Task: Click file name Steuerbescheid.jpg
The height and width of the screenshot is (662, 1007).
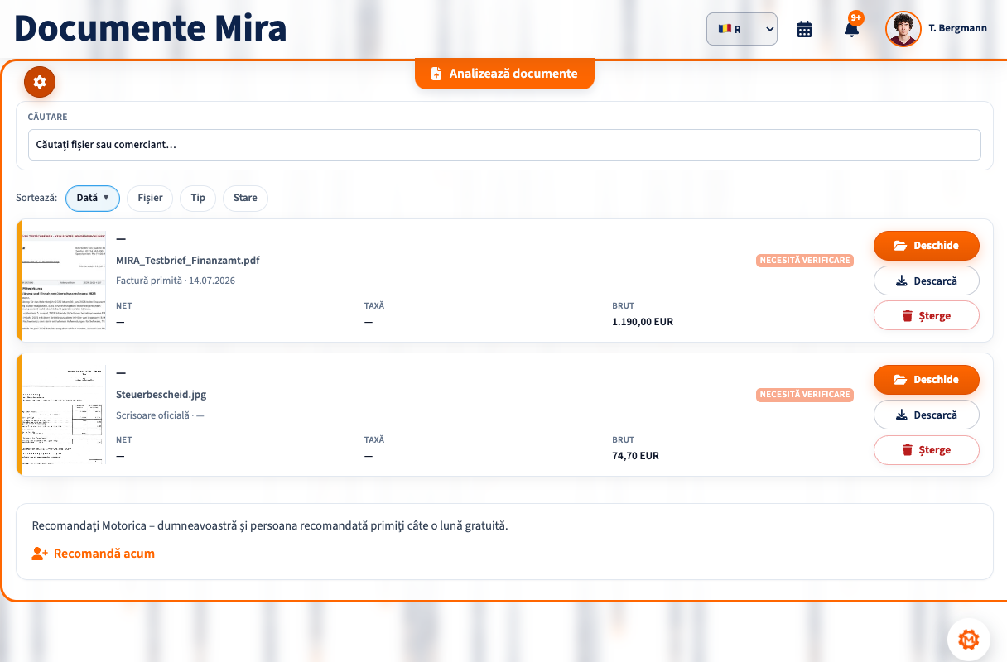Action: (x=161, y=394)
